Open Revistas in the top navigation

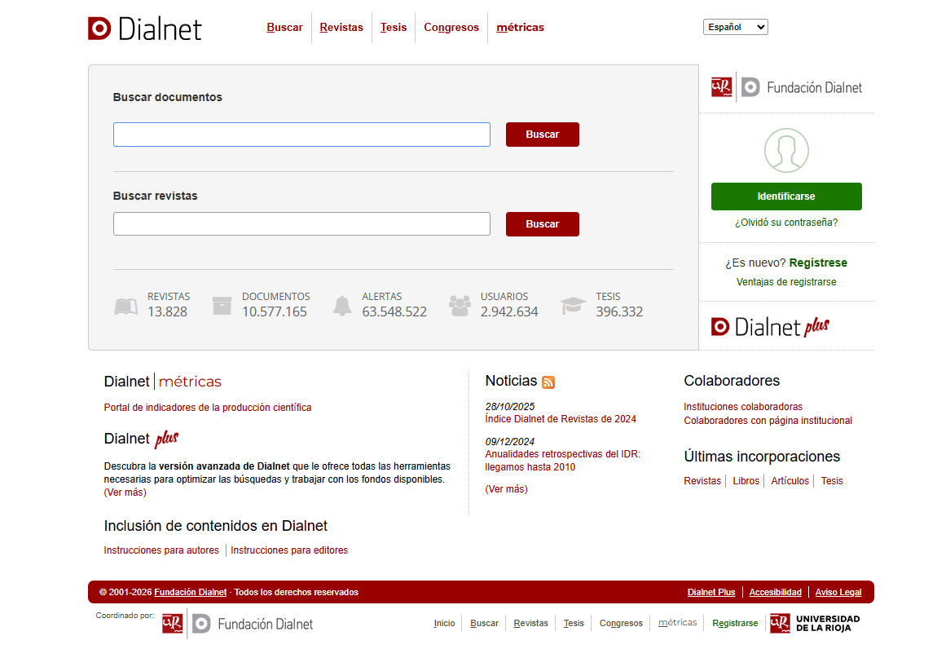coord(341,28)
